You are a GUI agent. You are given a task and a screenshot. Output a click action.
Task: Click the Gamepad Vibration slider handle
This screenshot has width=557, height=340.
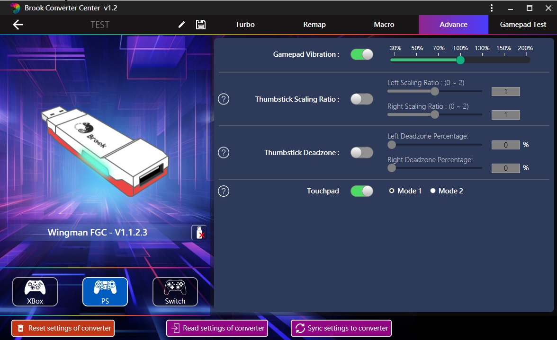coord(460,60)
